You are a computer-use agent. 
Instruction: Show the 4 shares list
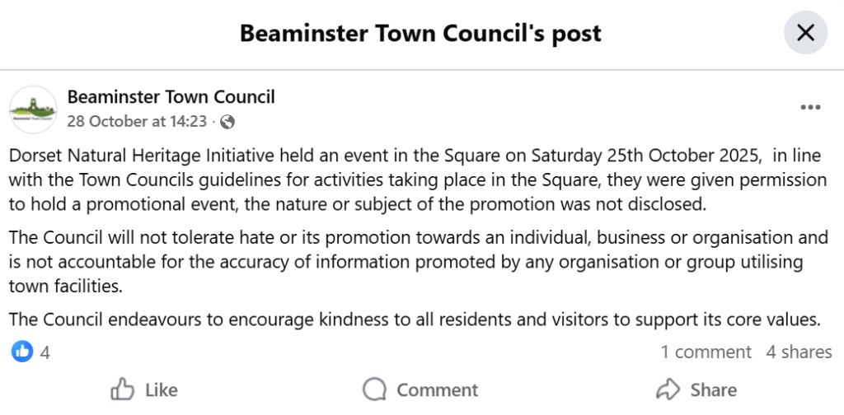click(799, 352)
